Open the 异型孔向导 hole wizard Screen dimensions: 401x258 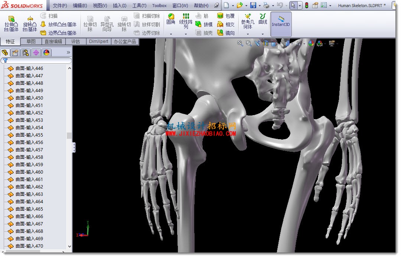pyautogui.click(x=107, y=24)
